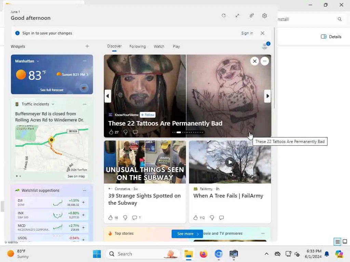This screenshot has height=262, width=350.
Task: Dismiss the sign-in banner
Action: (x=262, y=33)
